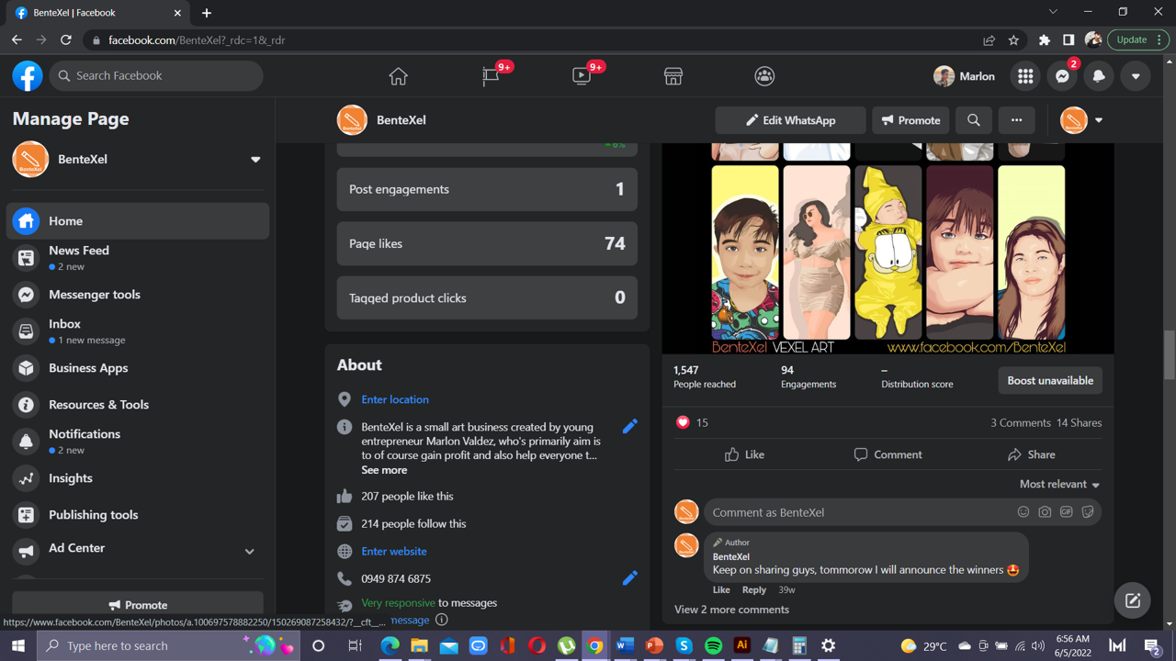This screenshot has height=661, width=1176.
Task: Open the 14 Shares list
Action: [x=1079, y=422]
